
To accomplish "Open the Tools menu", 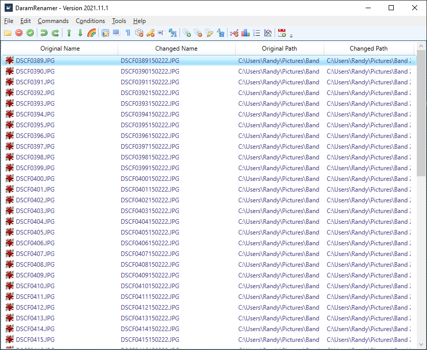I will [119, 21].
